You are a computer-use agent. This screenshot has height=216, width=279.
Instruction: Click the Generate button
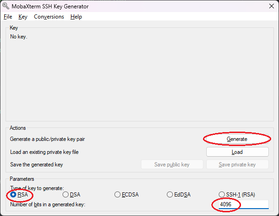click(x=237, y=139)
